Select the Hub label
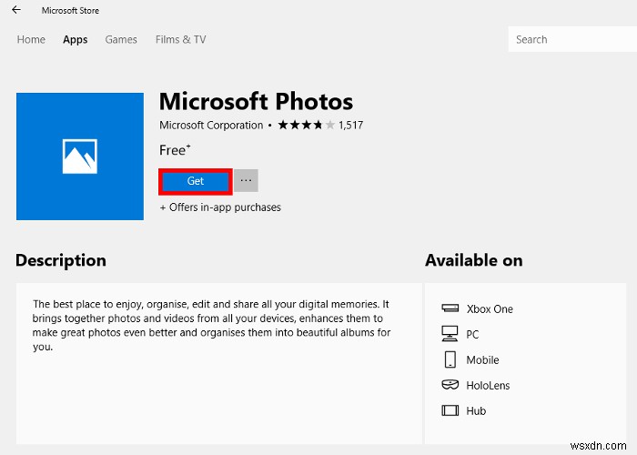The width and height of the screenshot is (637, 455). pos(476,411)
